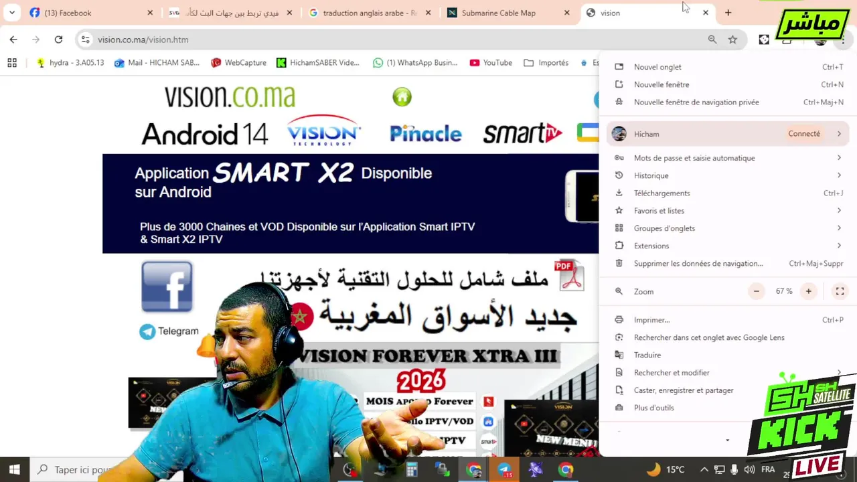Click the Pinacle brand logo

[x=426, y=133]
